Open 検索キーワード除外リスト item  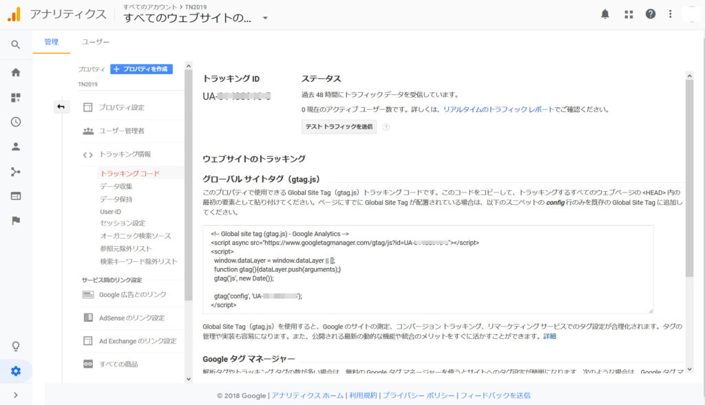[x=138, y=261]
